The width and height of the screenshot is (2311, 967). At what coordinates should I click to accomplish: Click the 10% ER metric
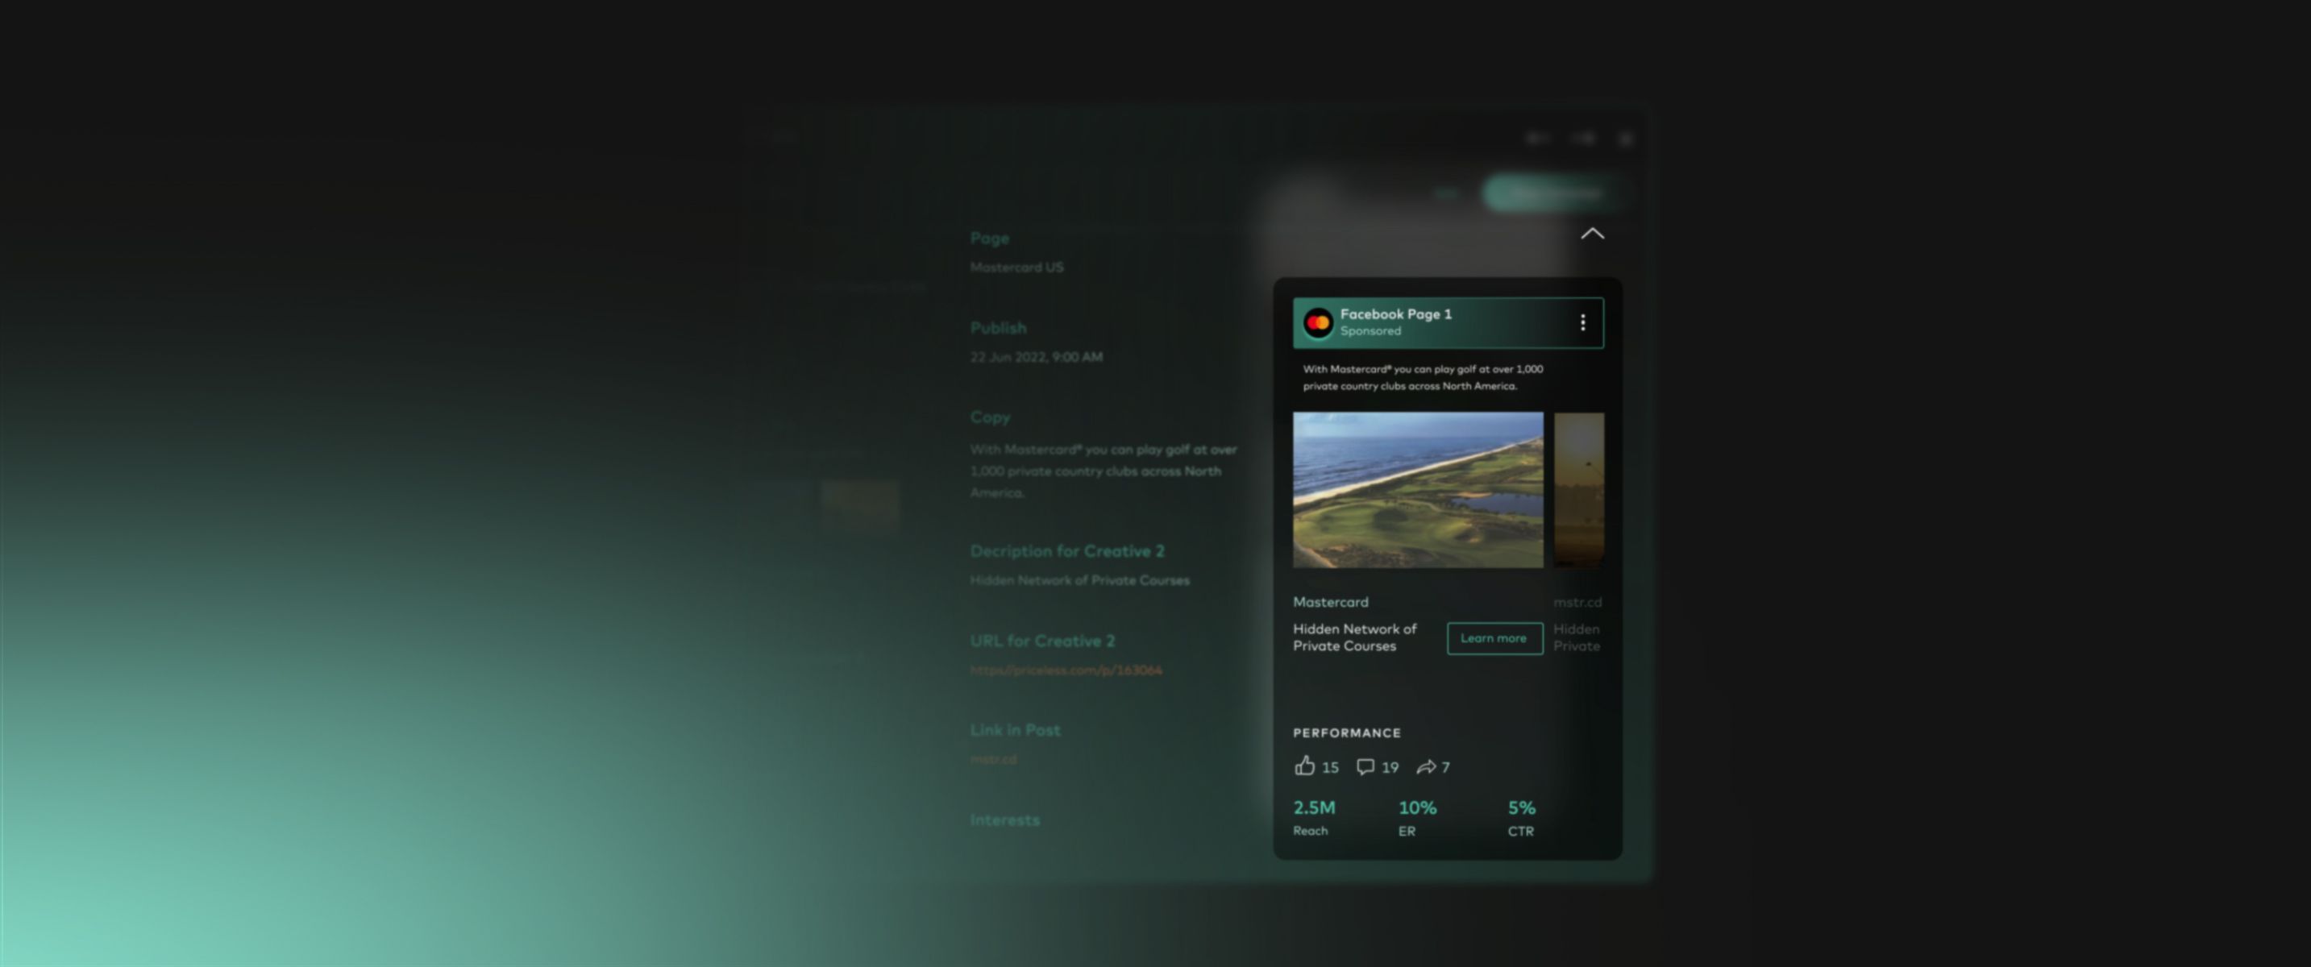pyautogui.click(x=1416, y=808)
